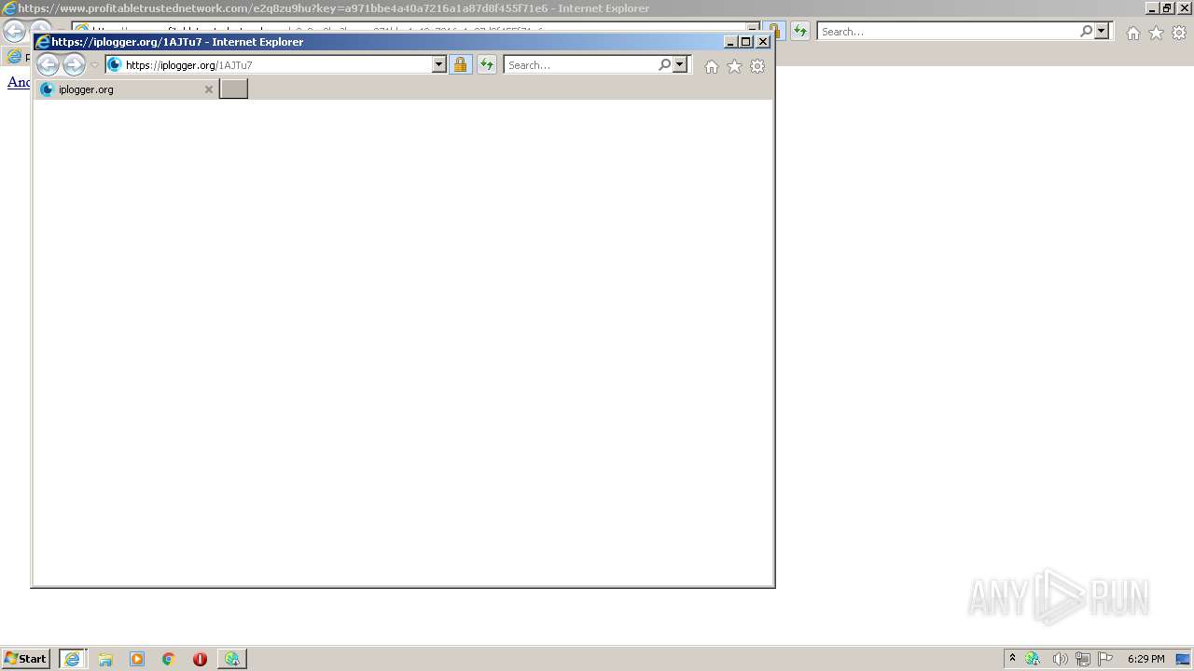Minimize the background Internet Explorer window
The height and width of the screenshot is (671, 1194).
coord(1152,8)
